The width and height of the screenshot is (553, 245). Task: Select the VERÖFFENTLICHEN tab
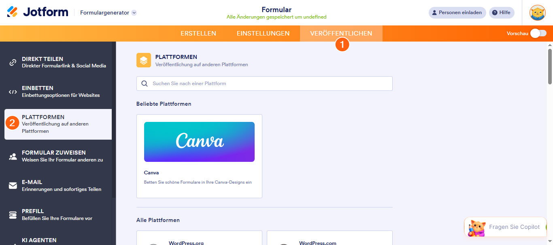(x=341, y=34)
